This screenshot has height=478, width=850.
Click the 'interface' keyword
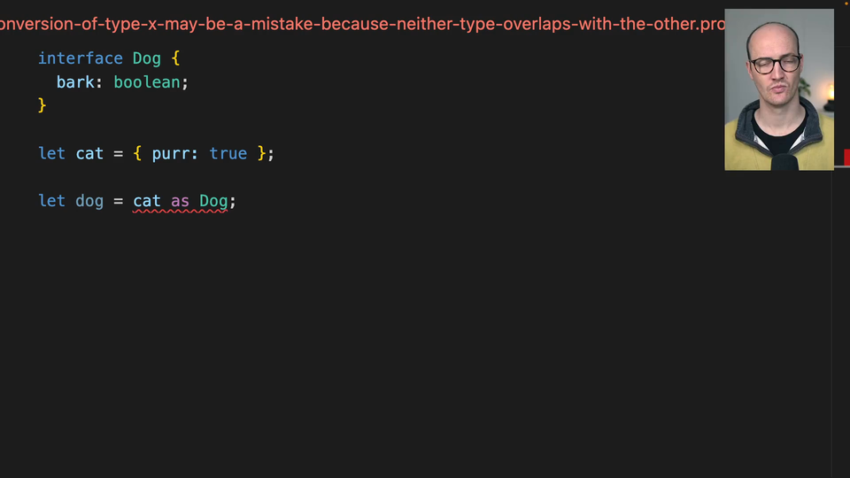coord(80,58)
